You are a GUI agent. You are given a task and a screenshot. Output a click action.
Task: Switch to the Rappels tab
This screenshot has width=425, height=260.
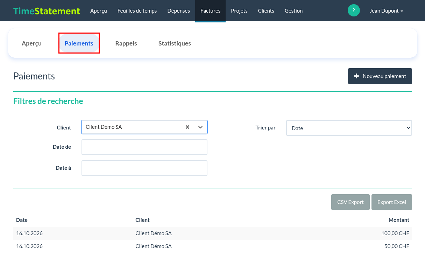pos(126,43)
